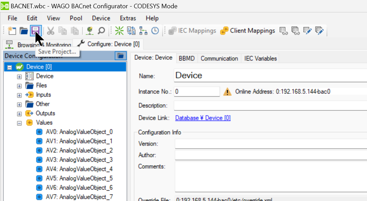367x201 pixels.
Task: Select AV2: AnalogValueObject_2
Action: (79, 150)
